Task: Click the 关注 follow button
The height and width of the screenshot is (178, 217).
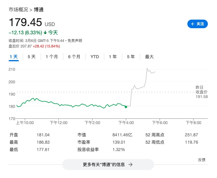Action: [197, 24]
